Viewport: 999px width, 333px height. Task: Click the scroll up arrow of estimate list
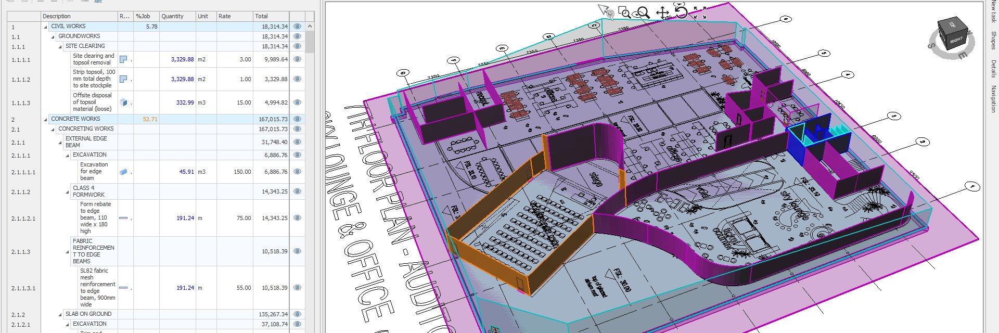coord(310,26)
